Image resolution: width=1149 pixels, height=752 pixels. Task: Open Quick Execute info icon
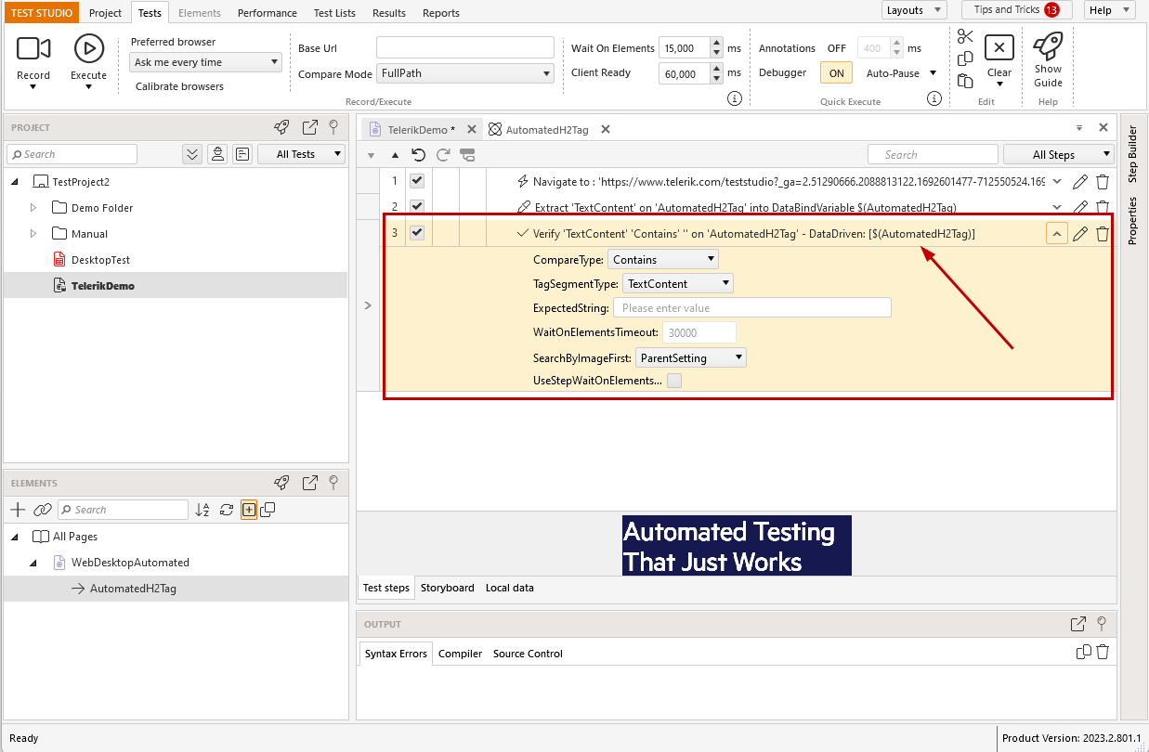[x=934, y=98]
